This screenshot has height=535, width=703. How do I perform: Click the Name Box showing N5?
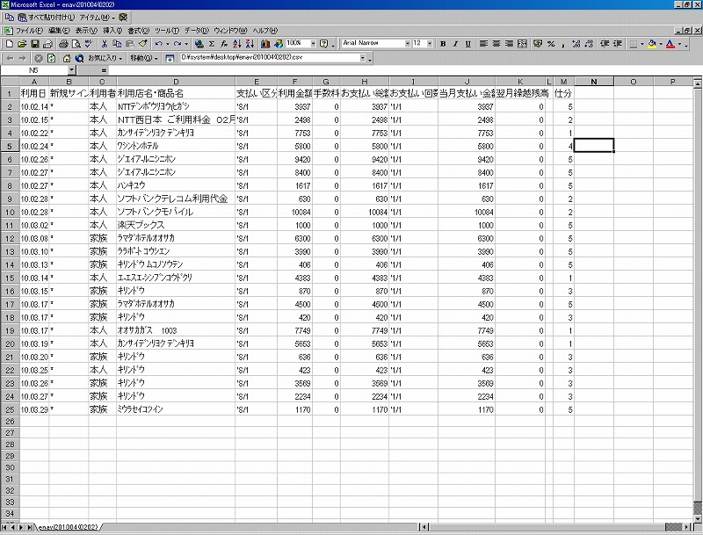pyautogui.click(x=34, y=70)
